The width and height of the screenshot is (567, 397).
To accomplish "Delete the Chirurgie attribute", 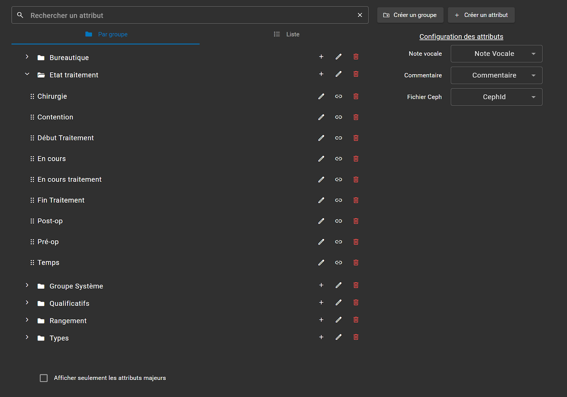I will 356,96.
